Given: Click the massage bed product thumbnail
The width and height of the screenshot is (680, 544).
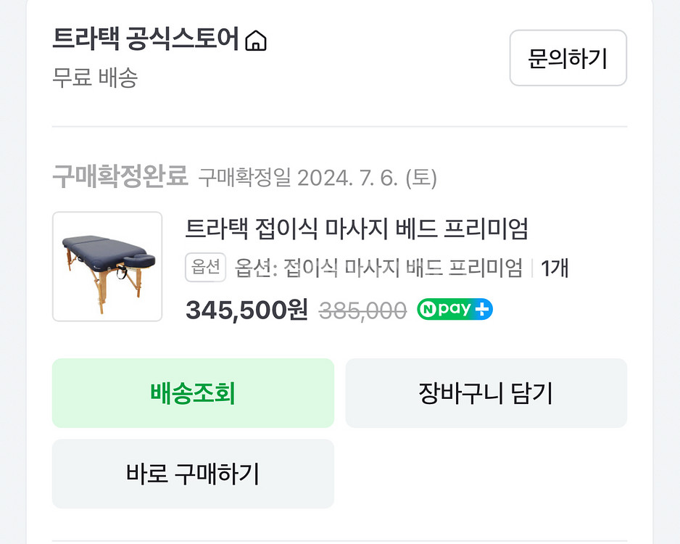Looking at the screenshot, I should point(107,265).
